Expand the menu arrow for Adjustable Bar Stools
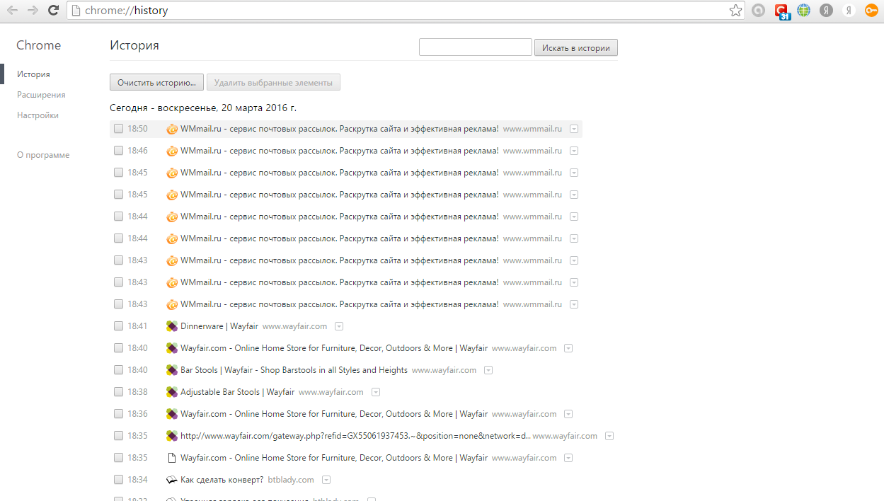This screenshot has height=501, width=884. (376, 392)
